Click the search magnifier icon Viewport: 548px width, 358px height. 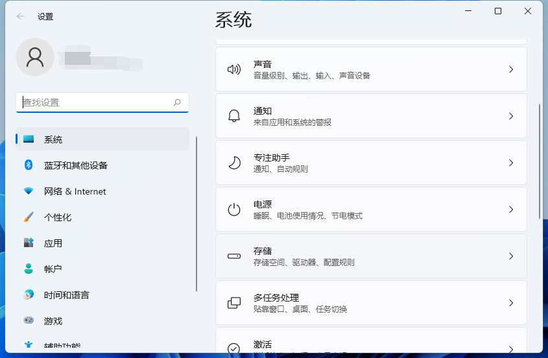(x=177, y=102)
